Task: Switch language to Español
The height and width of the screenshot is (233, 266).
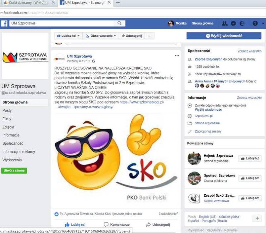Action: (x=193, y=221)
